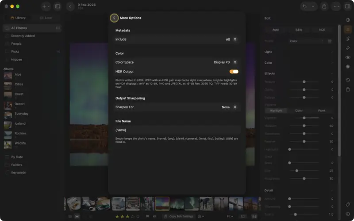
Task: Collapse the Detail section
Action: click(x=299, y=191)
